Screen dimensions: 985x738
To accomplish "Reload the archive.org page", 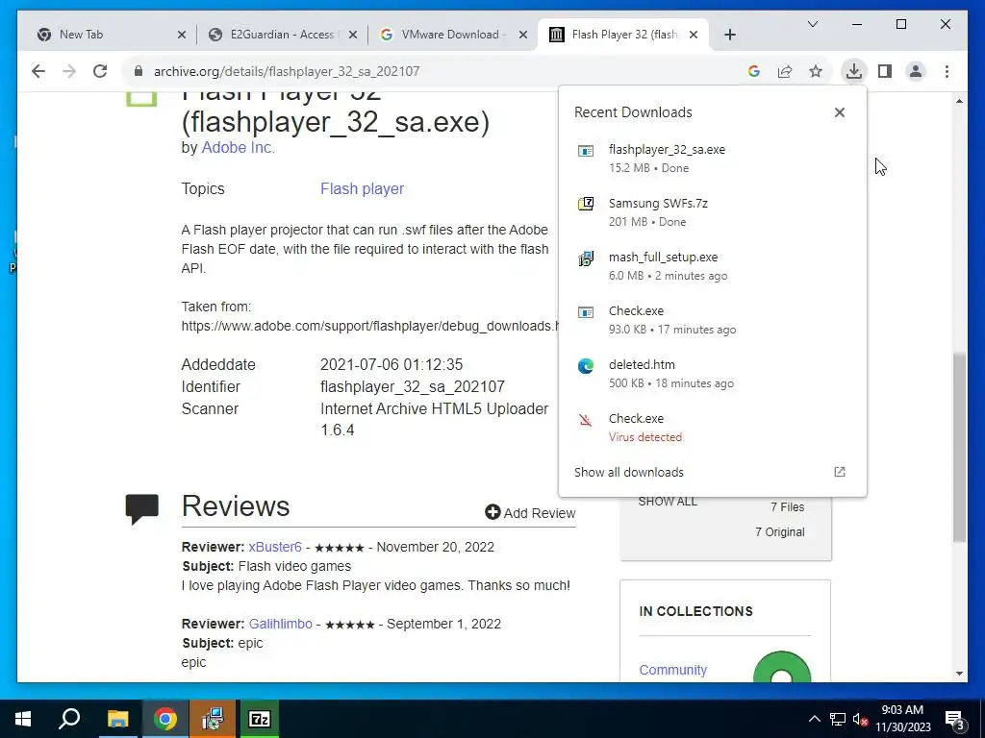I will [100, 71].
